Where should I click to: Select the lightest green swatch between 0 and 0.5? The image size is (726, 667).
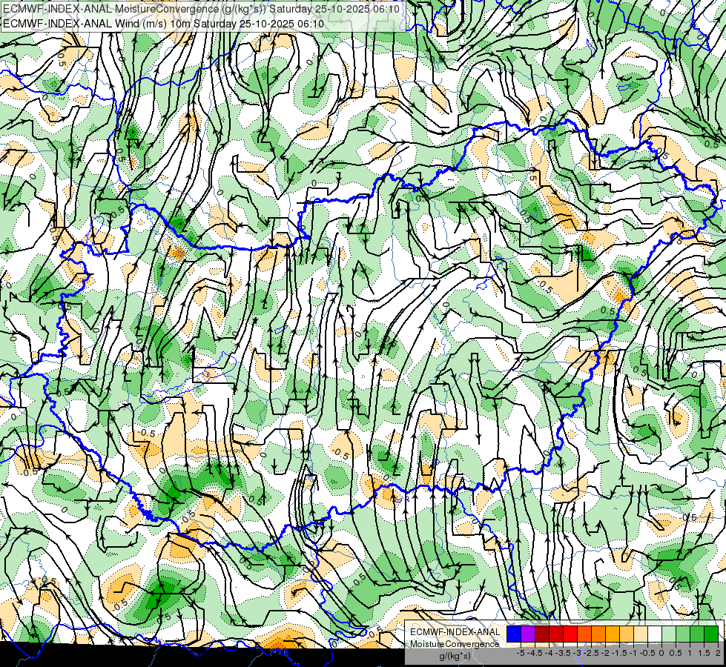pos(669,634)
